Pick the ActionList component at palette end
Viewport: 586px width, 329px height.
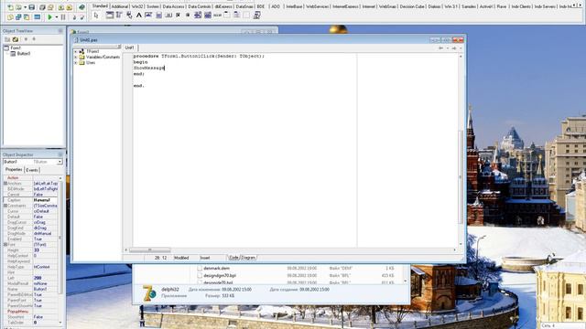[257, 16]
